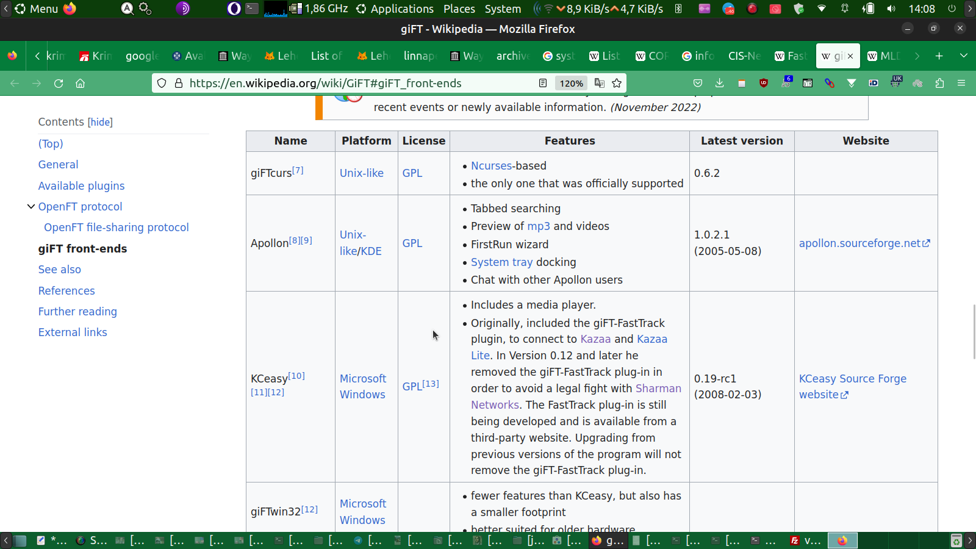
Task: Follow the apollon.sourceforge.net link
Action: point(859,243)
